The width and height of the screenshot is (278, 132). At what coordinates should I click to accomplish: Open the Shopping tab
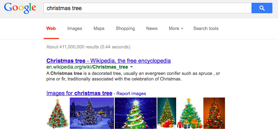pos(125,29)
